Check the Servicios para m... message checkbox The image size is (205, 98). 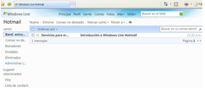(x=33, y=35)
